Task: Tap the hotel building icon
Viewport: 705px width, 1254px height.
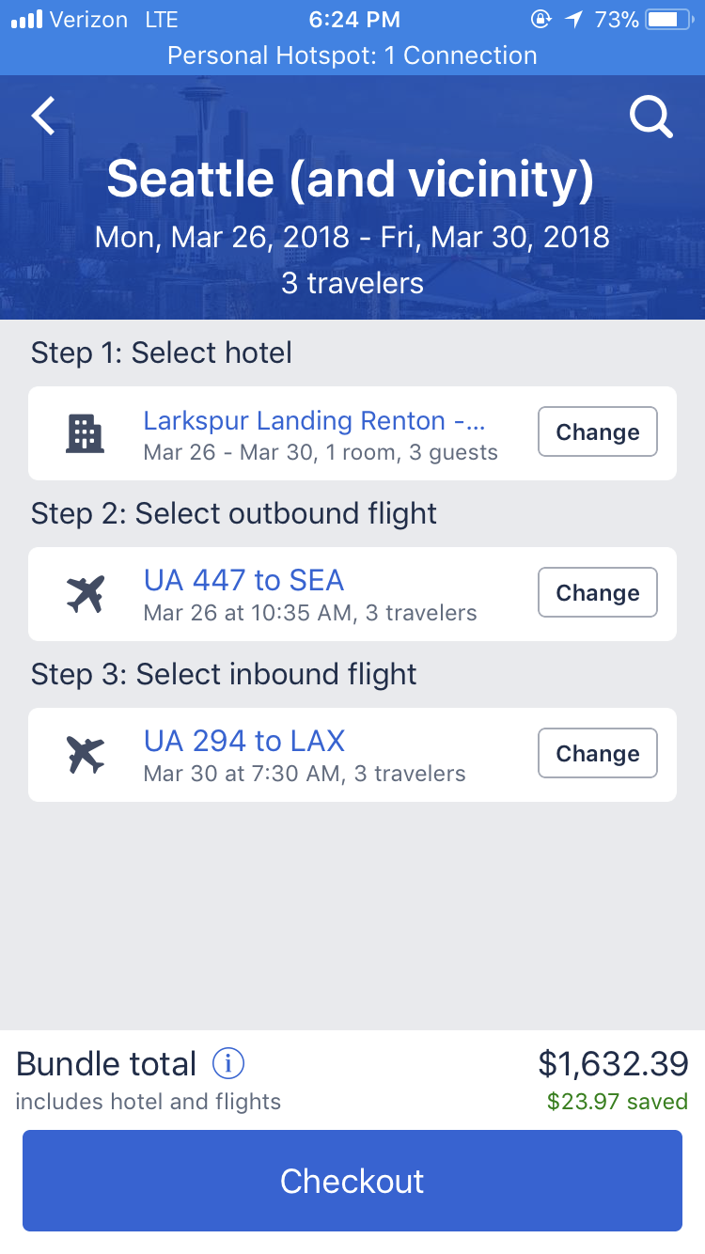Action: [x=85, y=433]
